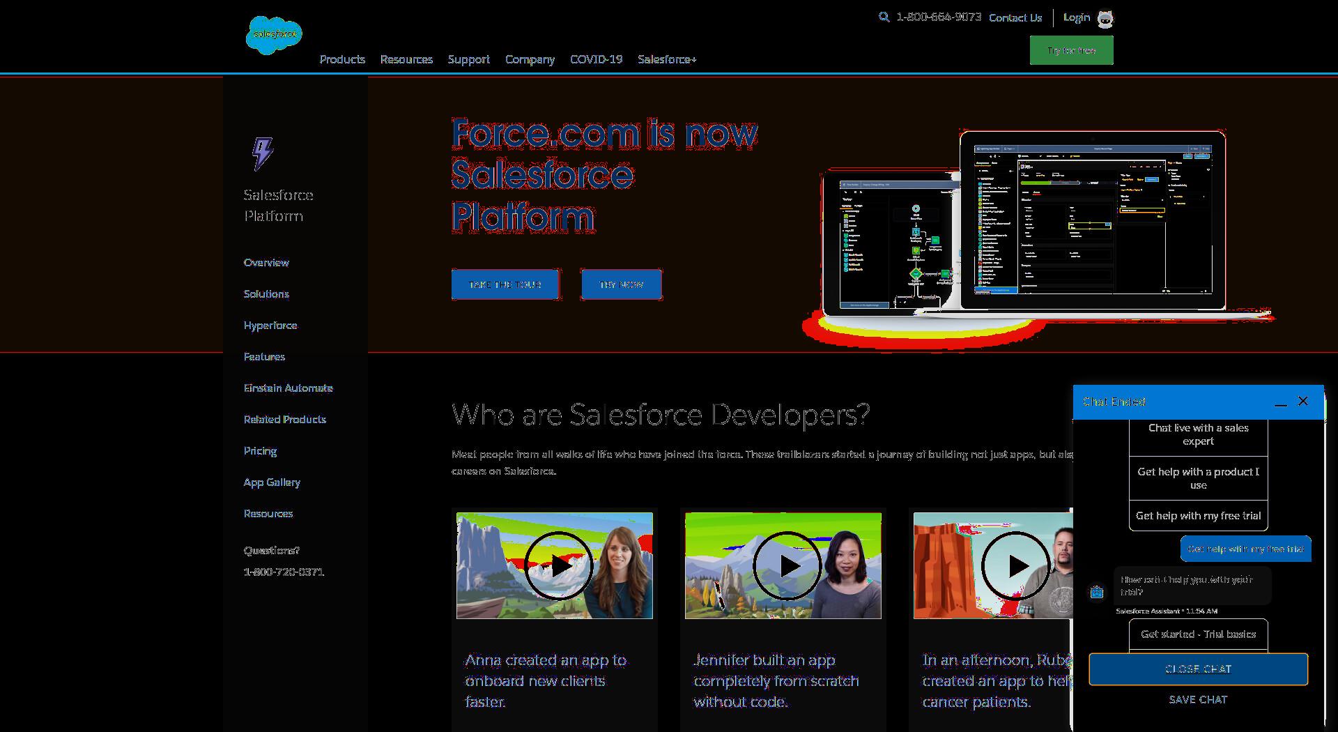Open the Salesforce+ menu item

(667, 59)
